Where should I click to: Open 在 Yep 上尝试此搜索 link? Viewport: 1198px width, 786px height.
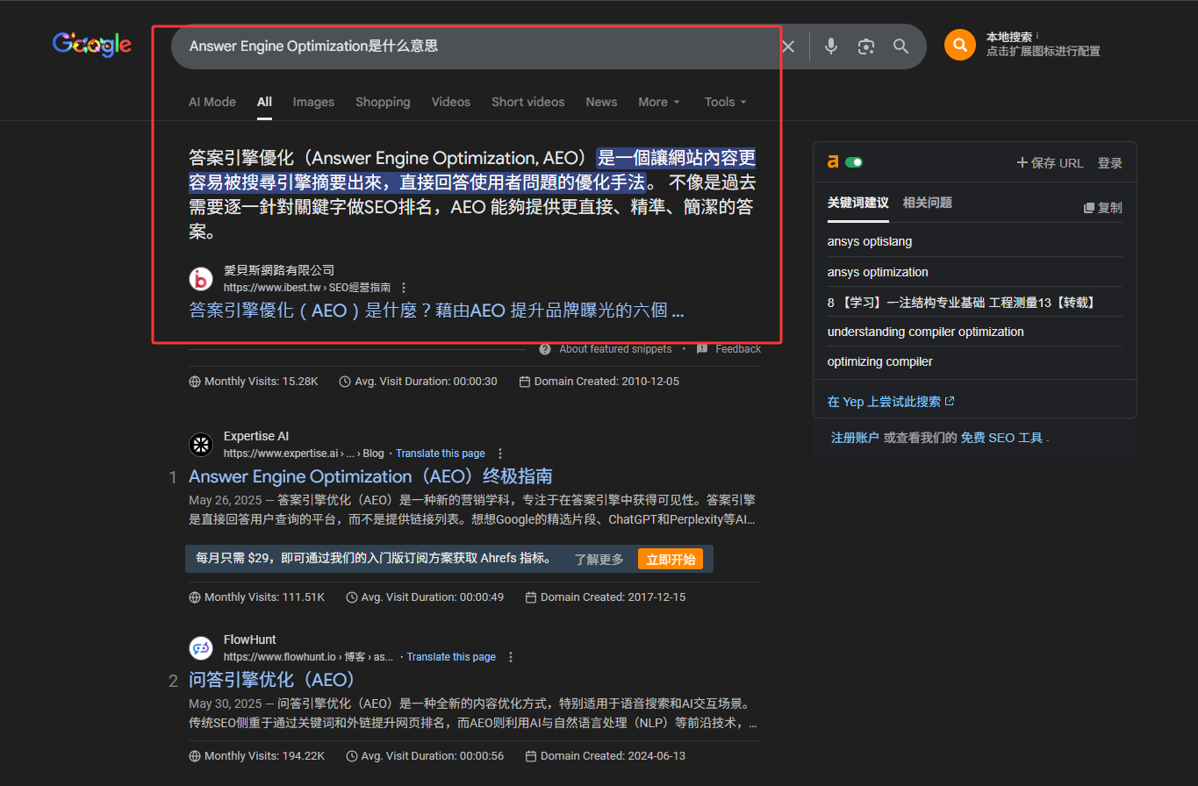tap(891, 401)
